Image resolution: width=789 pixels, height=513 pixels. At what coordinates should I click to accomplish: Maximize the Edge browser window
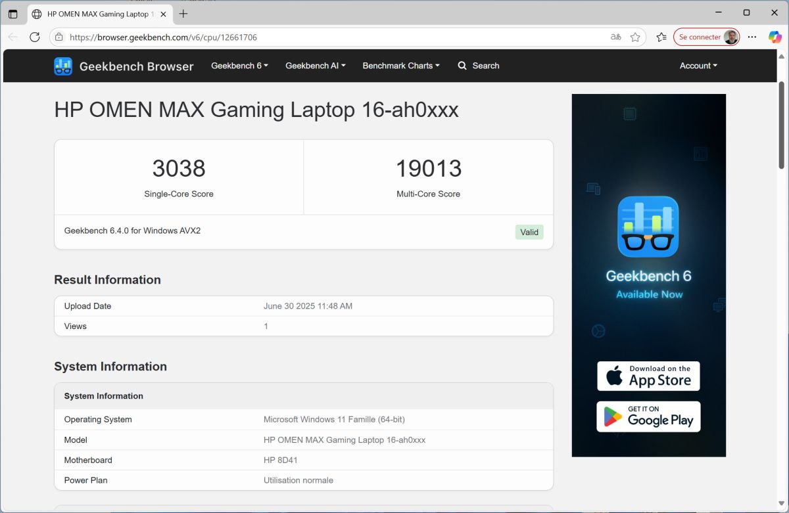(x=746, y=12)
